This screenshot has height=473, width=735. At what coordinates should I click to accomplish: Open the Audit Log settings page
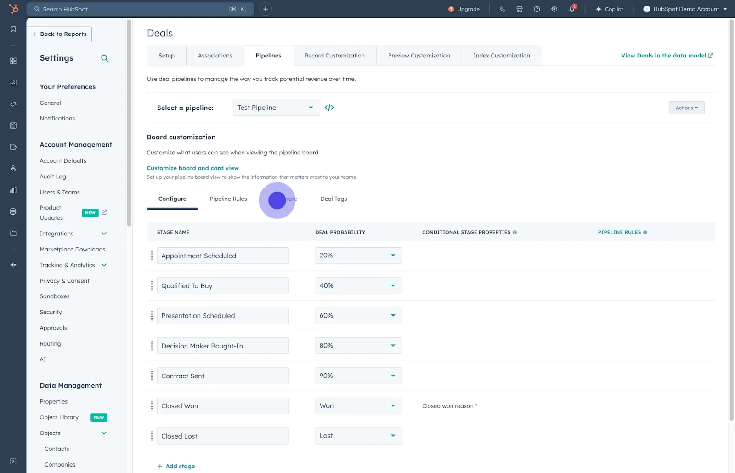(x=53, y=177)
